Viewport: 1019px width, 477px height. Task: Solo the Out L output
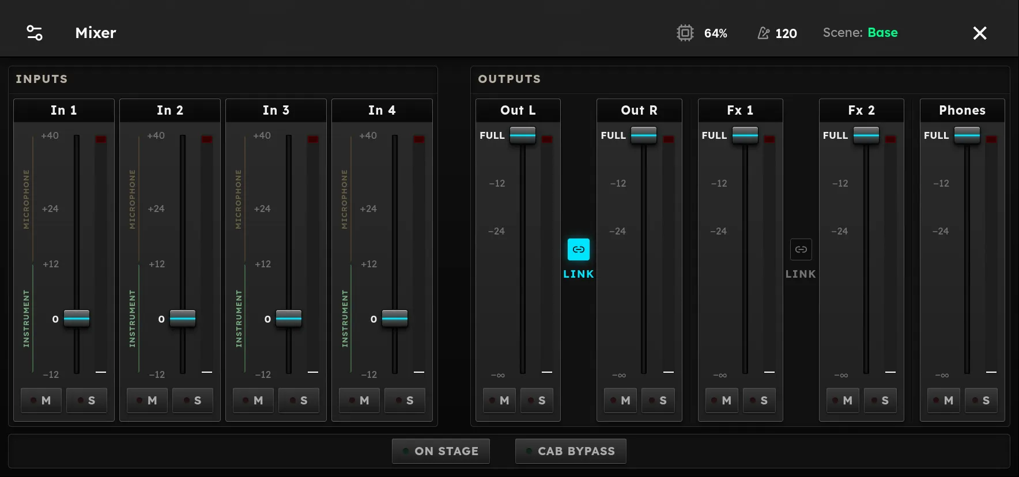pyautogui.click(x=537, y=400)
